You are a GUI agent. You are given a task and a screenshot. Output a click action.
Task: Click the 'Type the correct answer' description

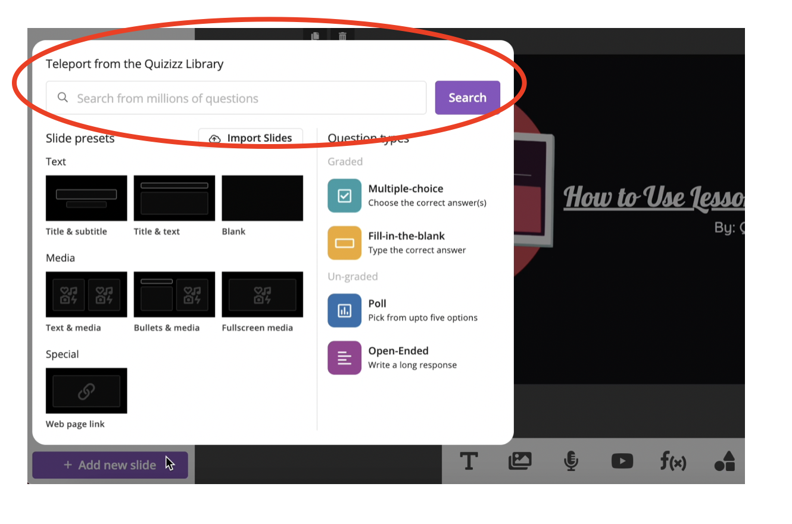417,250
